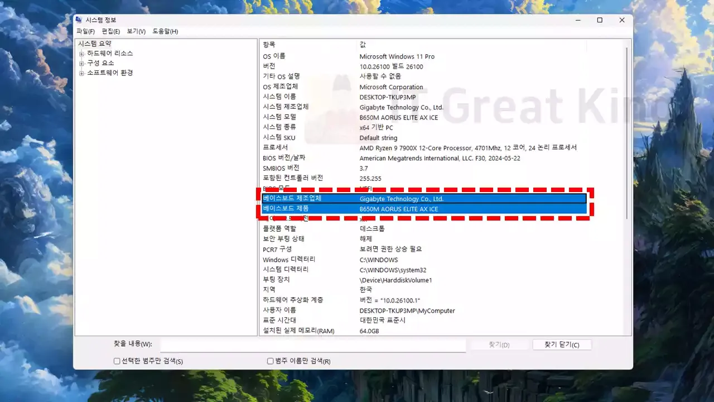Select the 시스템 제조업체 row
The height and width of the screenshot is (402, 714).
tap(424, 107)
